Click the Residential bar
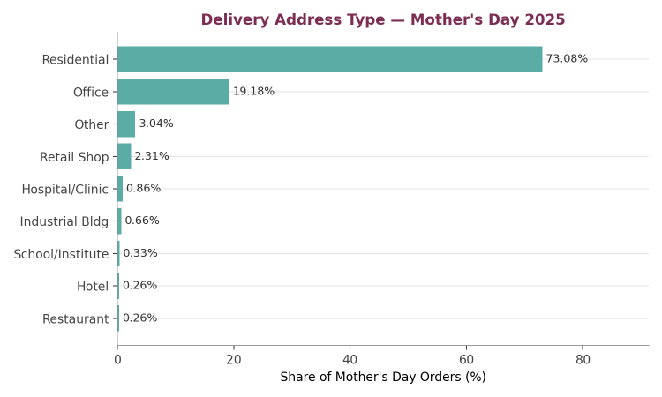Image resolution: width=662 pixels, height=397 pixels. [330, 59]
